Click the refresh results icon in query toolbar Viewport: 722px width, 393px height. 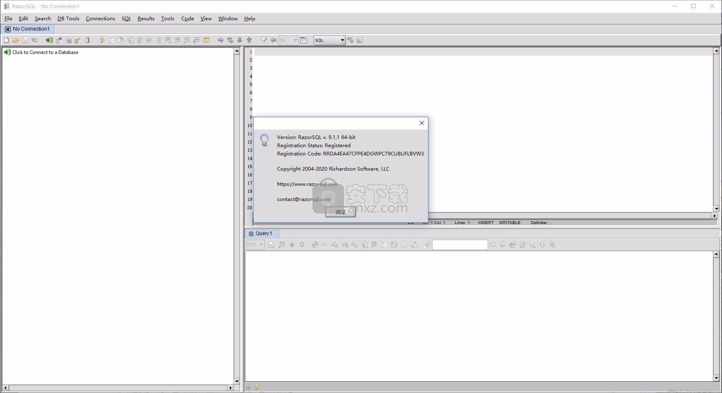pos(315,245)
